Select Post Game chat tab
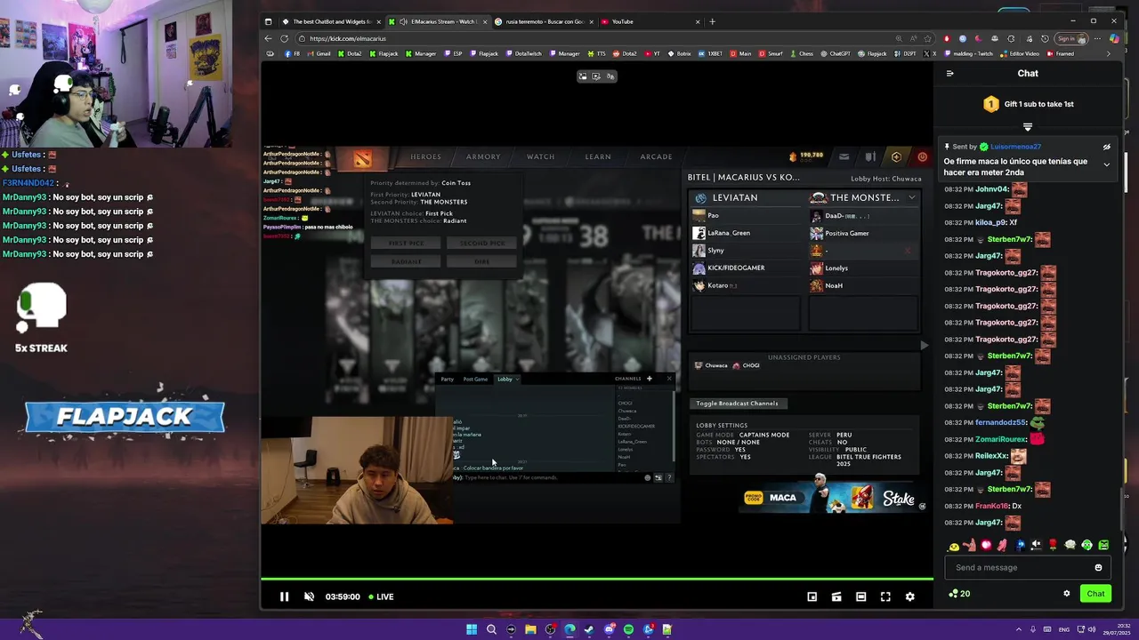Image resolution: width=1139 pixels, height=640 pixels. (x=475, y=379)
